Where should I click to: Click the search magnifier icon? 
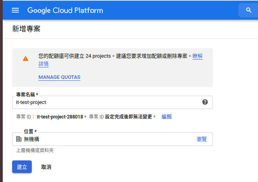pos(249,10)
